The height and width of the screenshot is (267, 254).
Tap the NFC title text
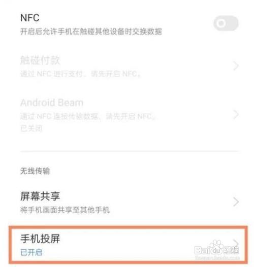point(30,18)
